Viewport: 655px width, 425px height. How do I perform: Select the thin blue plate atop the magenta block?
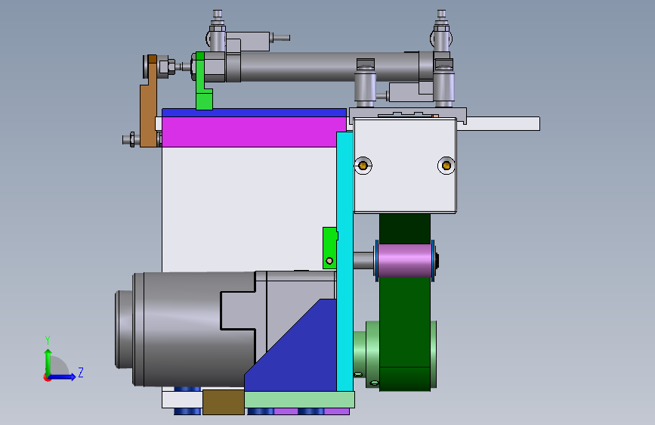pos(254,113)
